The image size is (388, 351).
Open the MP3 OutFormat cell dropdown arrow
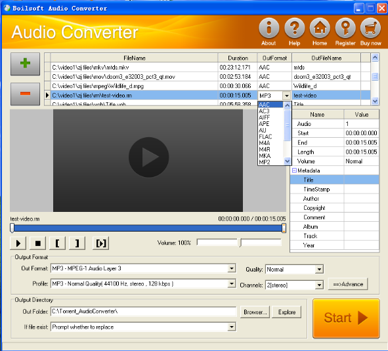286,96
